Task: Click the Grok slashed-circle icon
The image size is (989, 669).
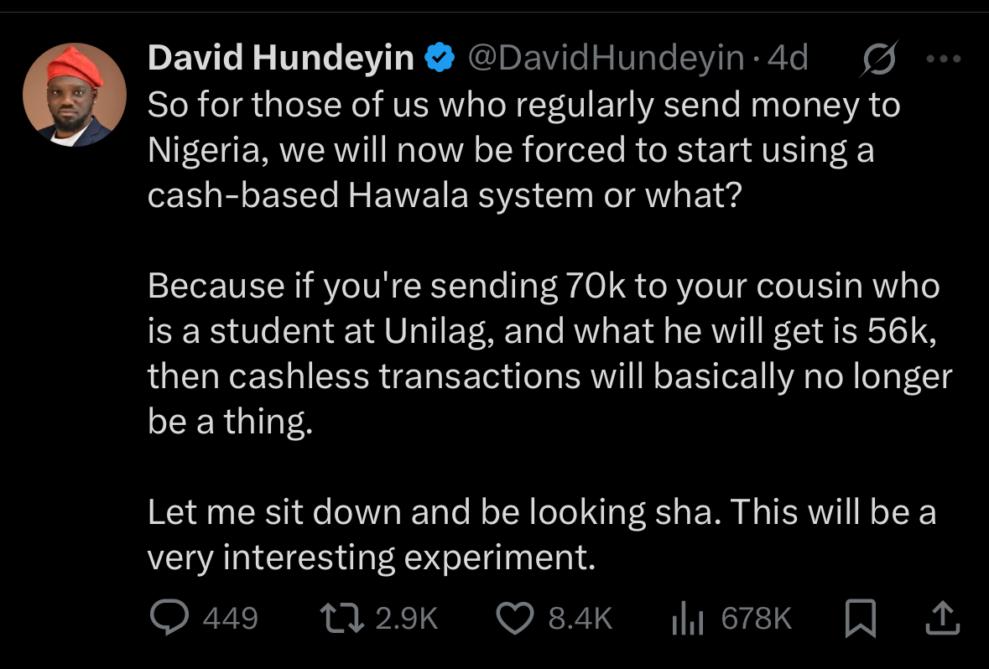Action: [x=878, y=60]
